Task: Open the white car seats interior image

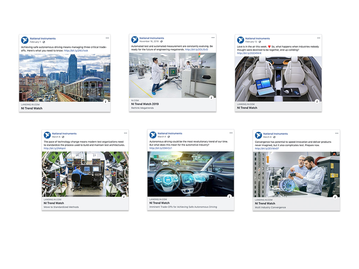Action: click(278, 79)
